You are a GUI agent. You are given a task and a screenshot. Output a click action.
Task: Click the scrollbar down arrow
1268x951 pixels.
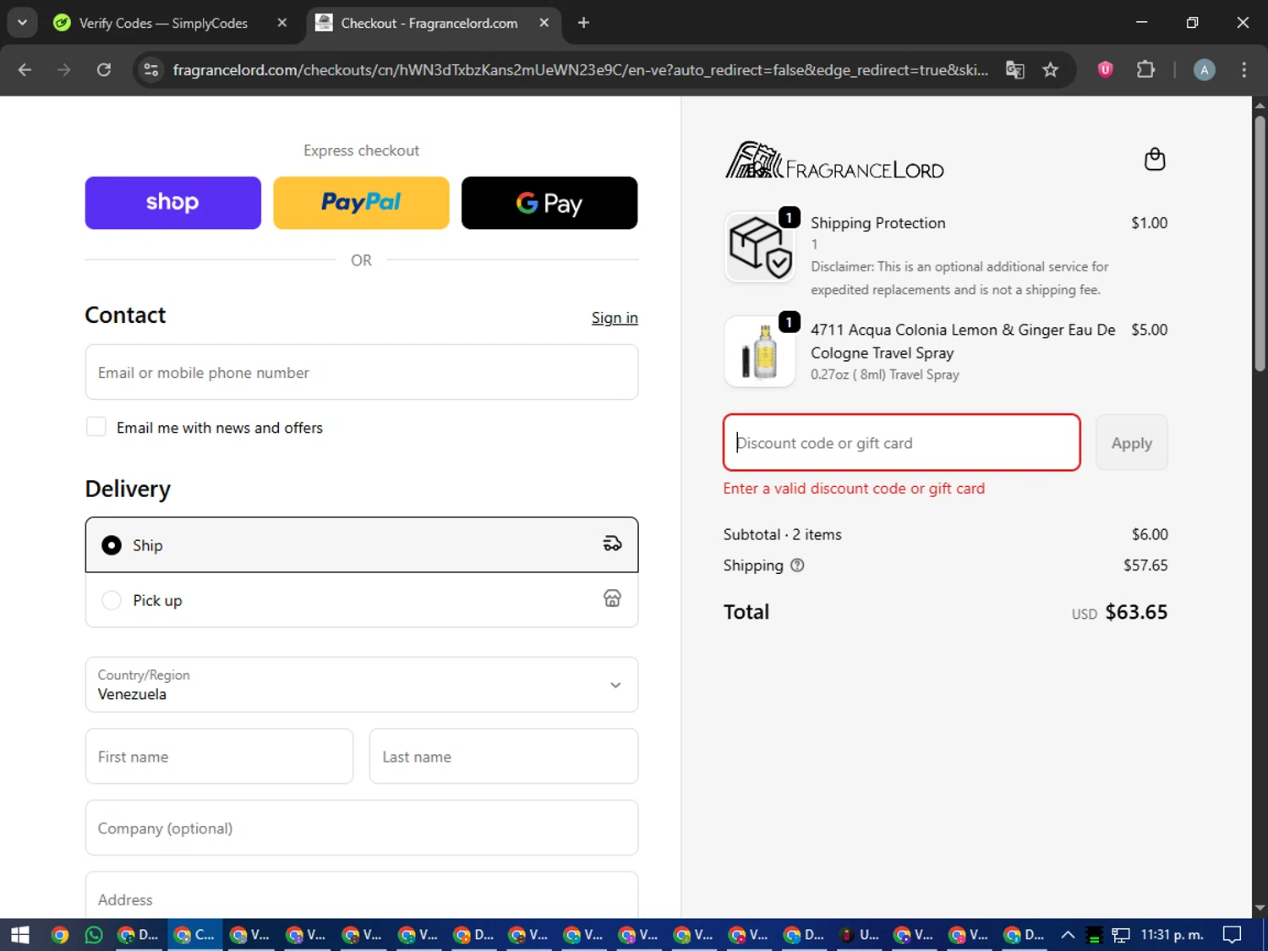coord(1260,909)
